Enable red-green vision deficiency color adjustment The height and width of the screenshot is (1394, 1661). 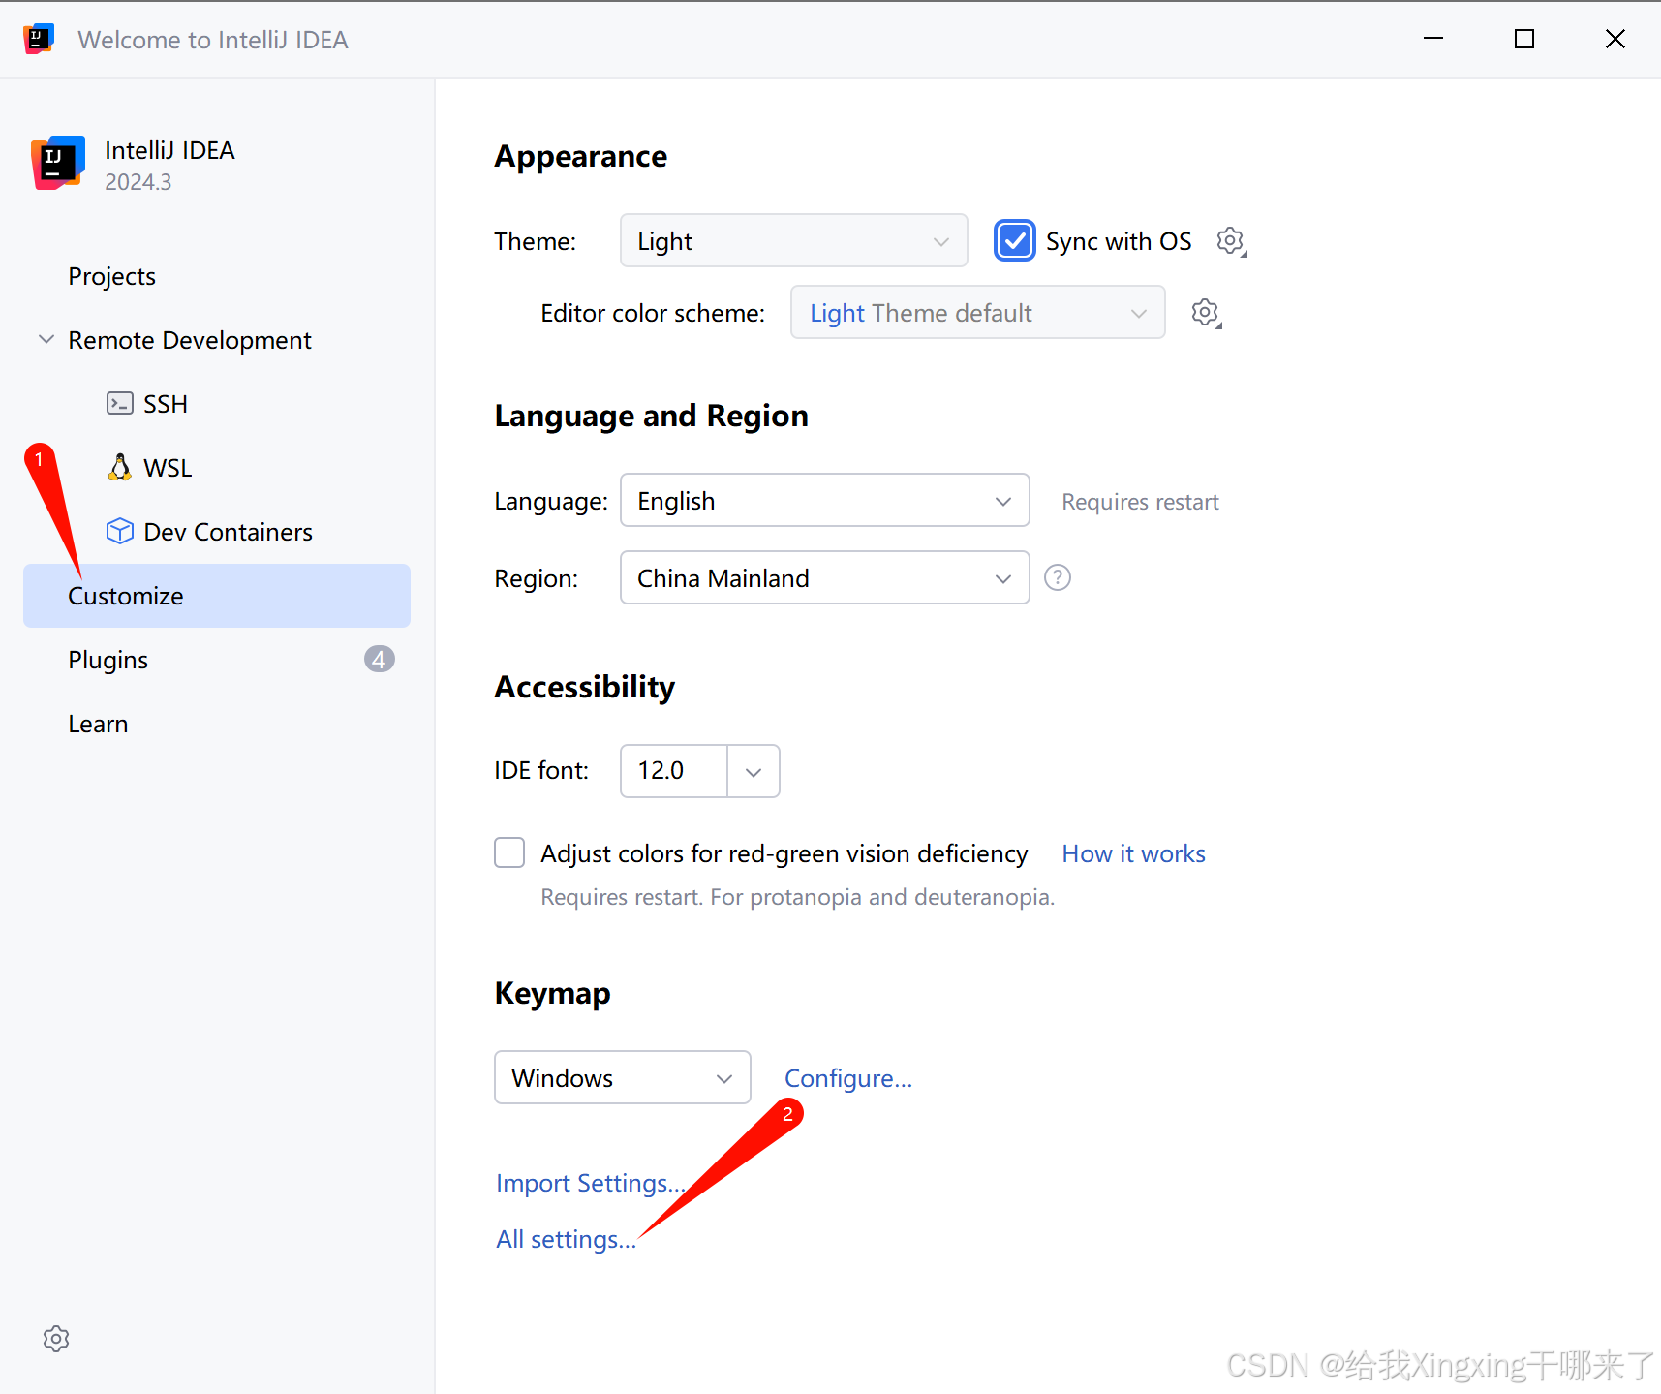(x=509, y=853)
